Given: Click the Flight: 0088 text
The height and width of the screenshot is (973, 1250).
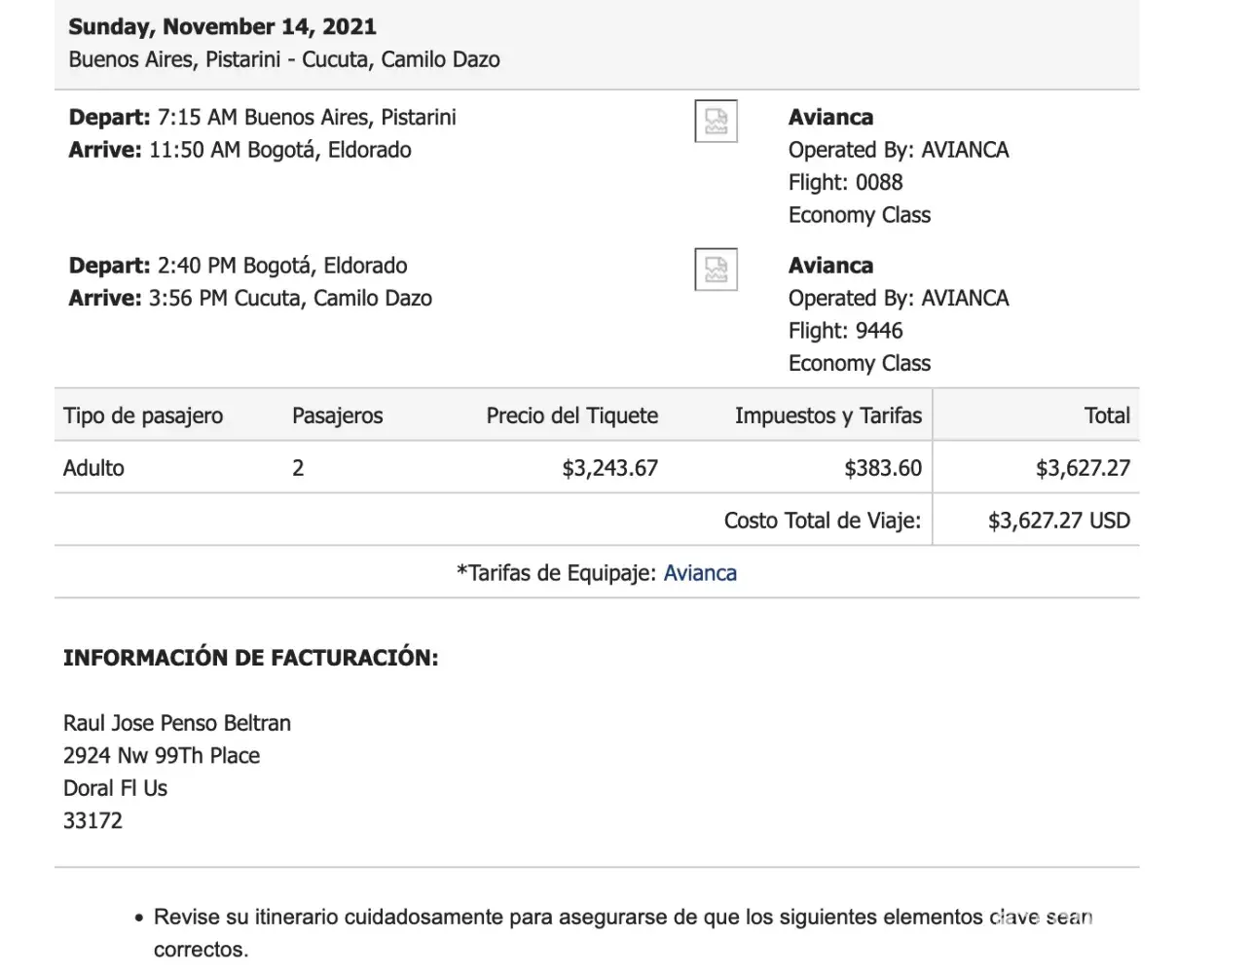Looking at the screenshot, I should [845, 182].
